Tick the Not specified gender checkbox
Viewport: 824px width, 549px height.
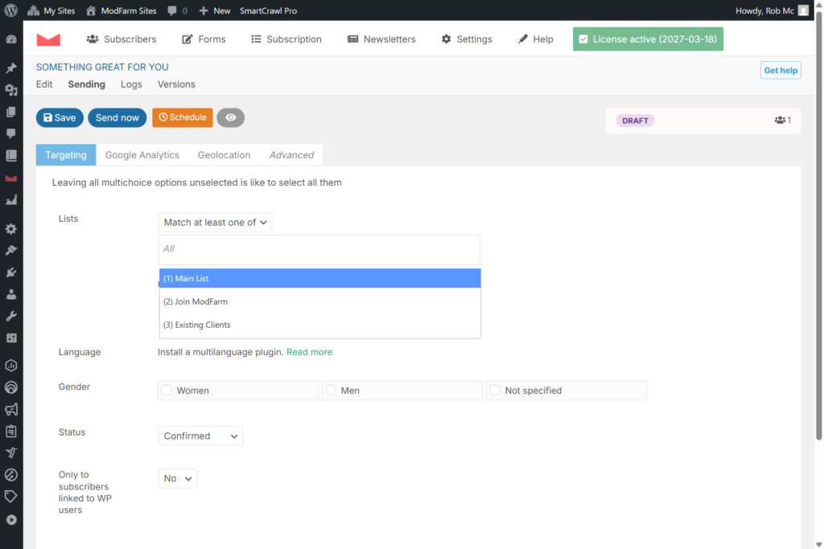point(495,391)
